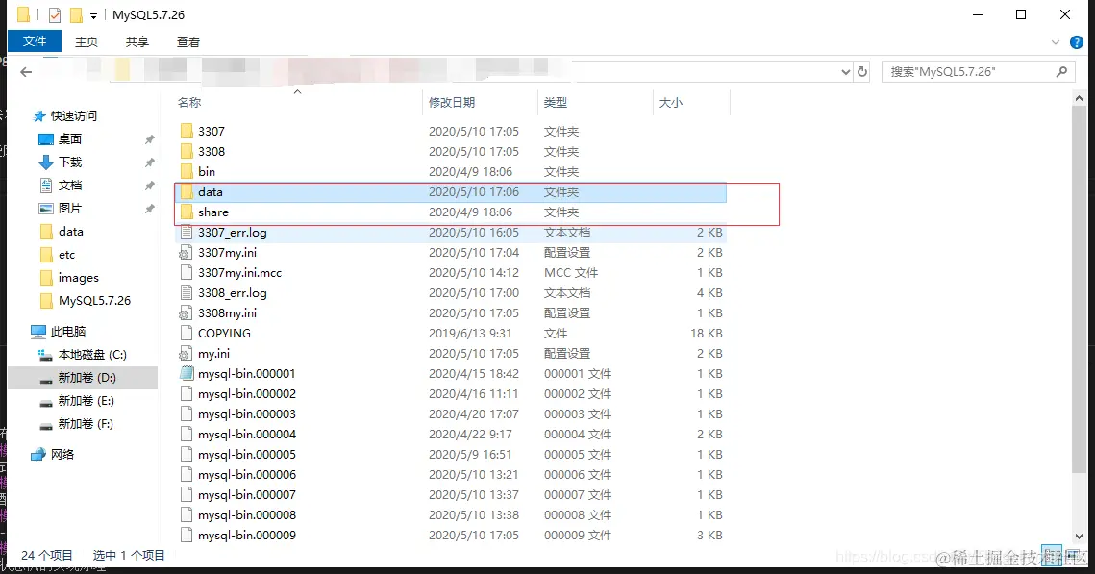Click the file list scrollbar down arrow

tap(1079, 537)
